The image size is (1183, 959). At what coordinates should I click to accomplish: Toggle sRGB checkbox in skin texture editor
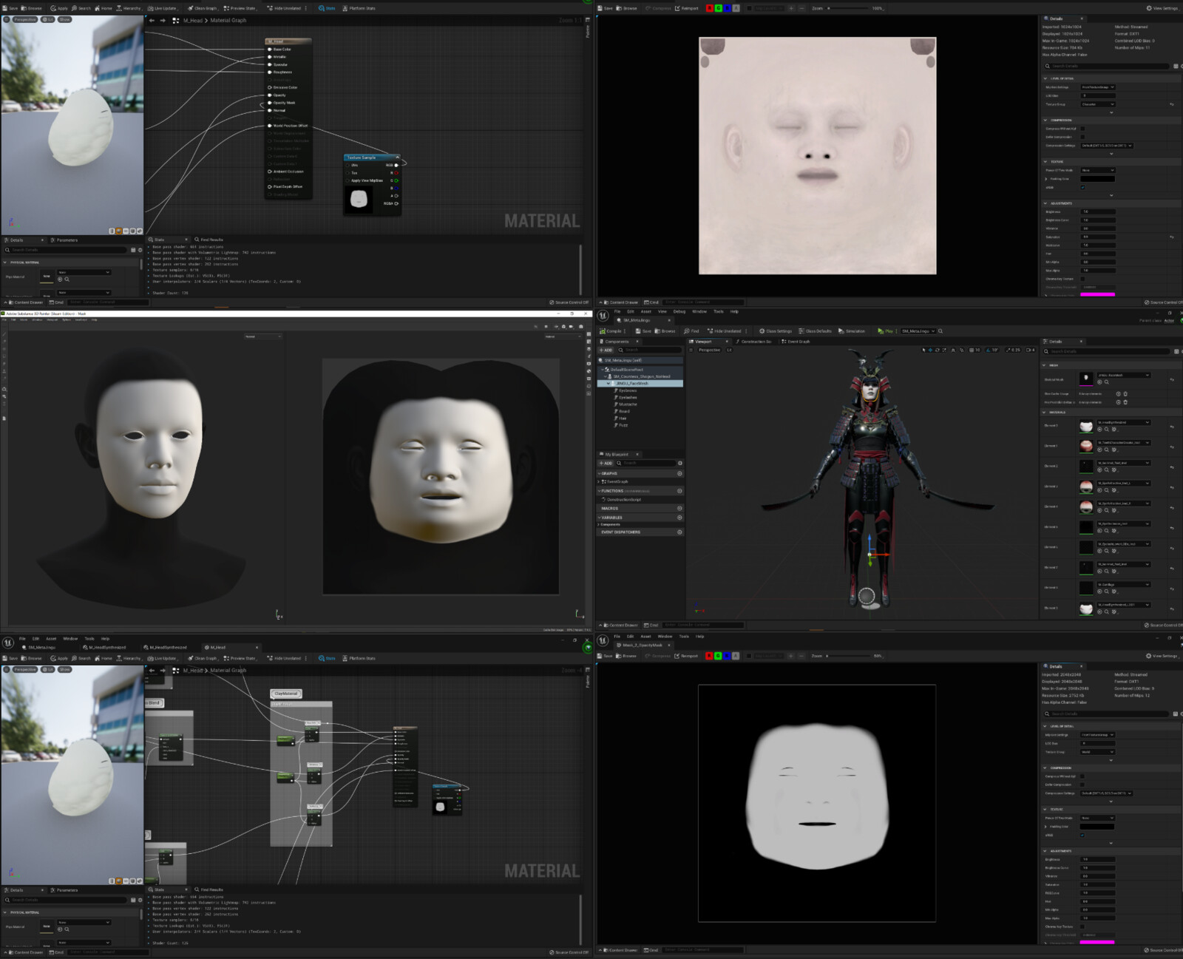[1082, 187]
